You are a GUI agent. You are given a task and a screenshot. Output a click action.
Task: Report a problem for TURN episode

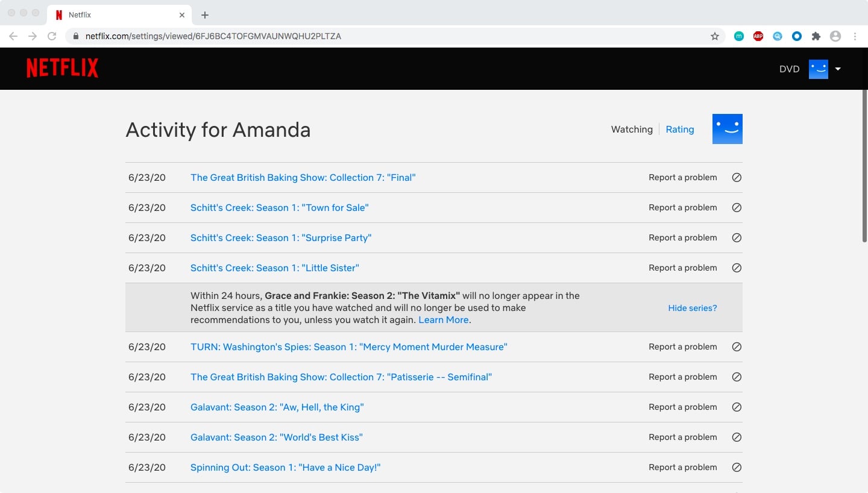click(x=683, y=347)
